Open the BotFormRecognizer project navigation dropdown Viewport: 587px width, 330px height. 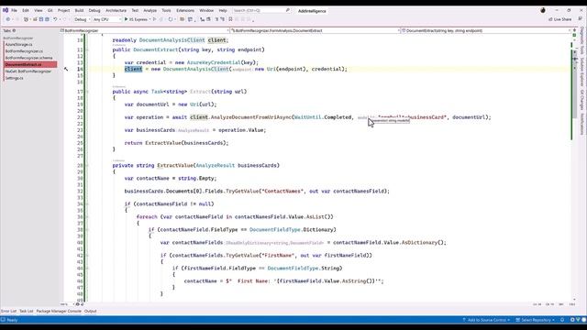145,30
